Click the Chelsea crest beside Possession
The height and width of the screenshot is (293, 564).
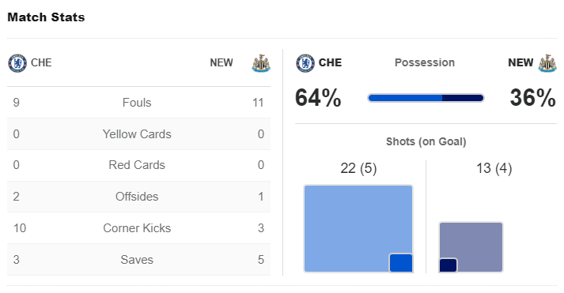(x=305, y=63)
